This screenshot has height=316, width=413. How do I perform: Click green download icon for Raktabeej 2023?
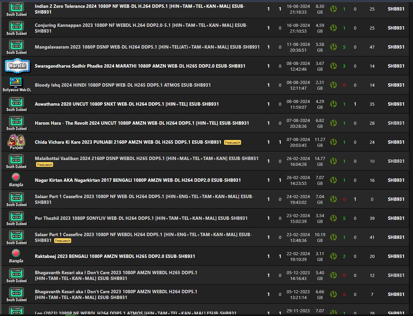pyautogui.click(x=333, y=256)
